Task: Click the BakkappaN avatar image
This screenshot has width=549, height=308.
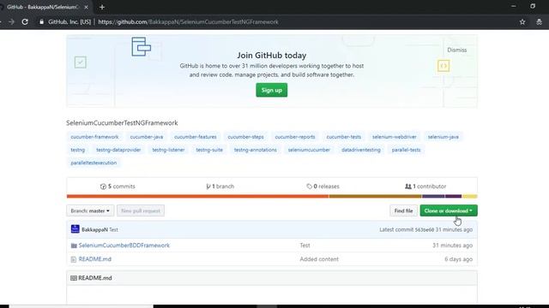Action: (x=75, y=229)
